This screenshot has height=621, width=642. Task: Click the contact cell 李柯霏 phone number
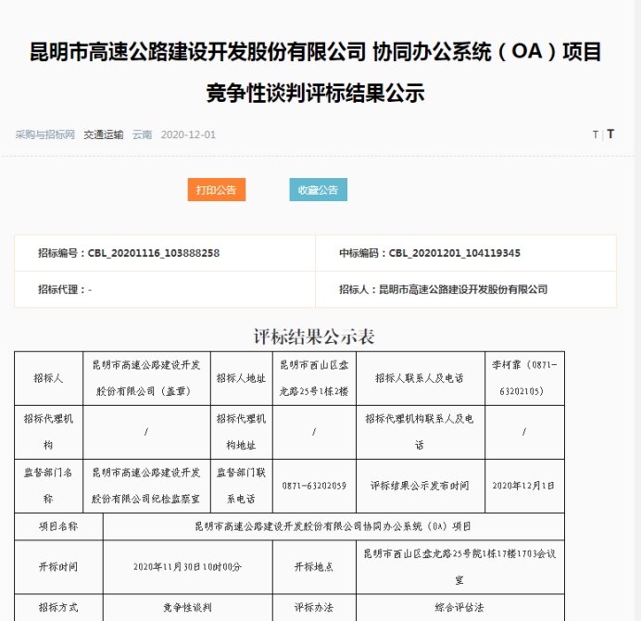[524, 378]
